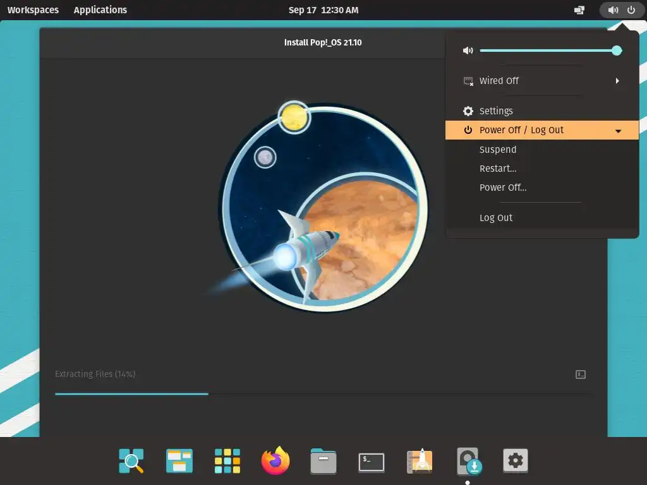Click the volume icon in top bar

click(x=613, y=10)
